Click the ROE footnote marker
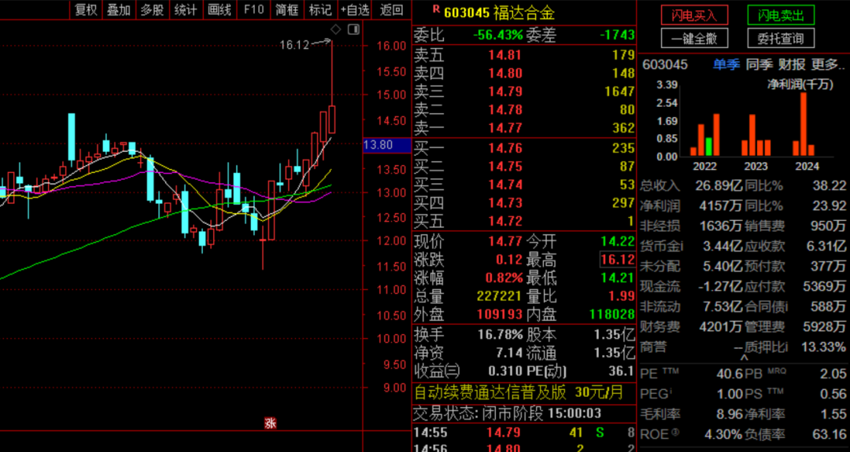This screenshot has height=452, width=850. pyautogui.click(x=675, y=432)
